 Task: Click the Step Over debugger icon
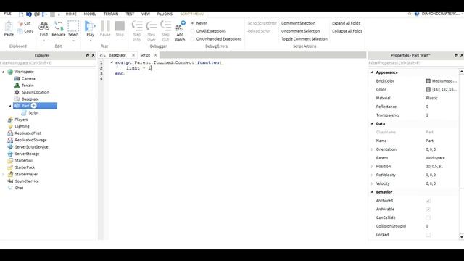[152, 26]
